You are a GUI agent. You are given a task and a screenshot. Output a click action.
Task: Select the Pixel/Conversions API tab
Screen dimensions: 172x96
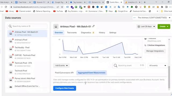coord(64,73)
